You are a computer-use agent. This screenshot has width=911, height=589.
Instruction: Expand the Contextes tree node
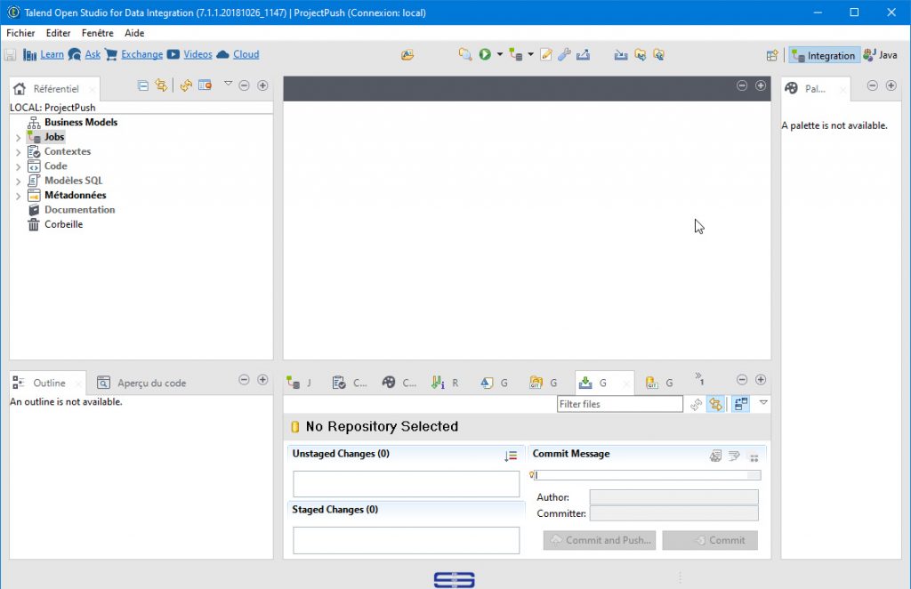[x=18, y=152]
